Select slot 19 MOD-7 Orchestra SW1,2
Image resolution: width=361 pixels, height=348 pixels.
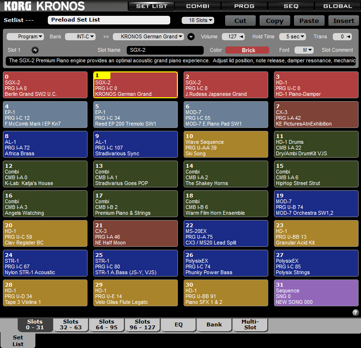(x=317, y=204)
